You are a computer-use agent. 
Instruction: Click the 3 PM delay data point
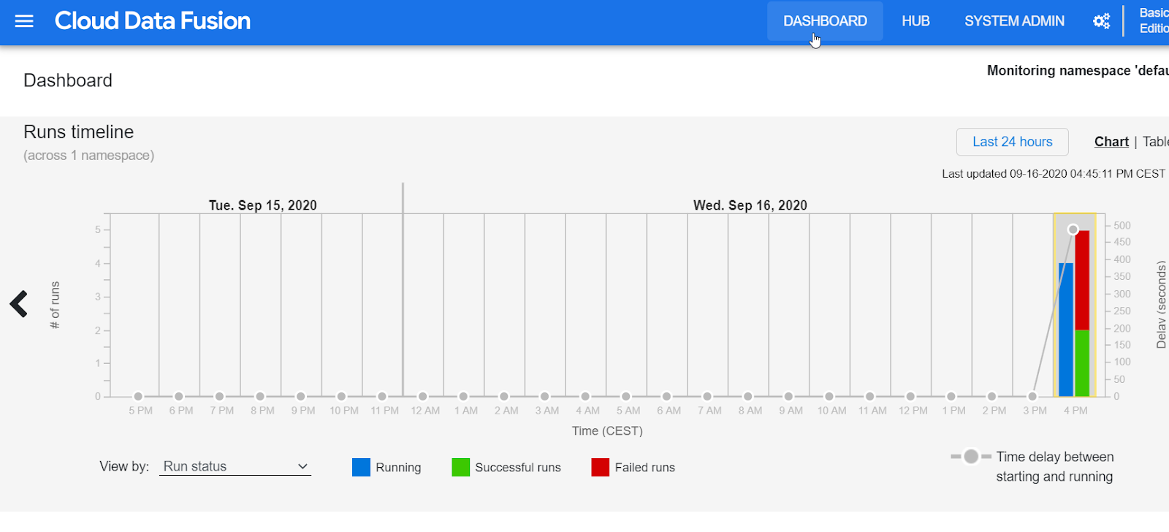pyautogui.click(x=1032, y=396)
